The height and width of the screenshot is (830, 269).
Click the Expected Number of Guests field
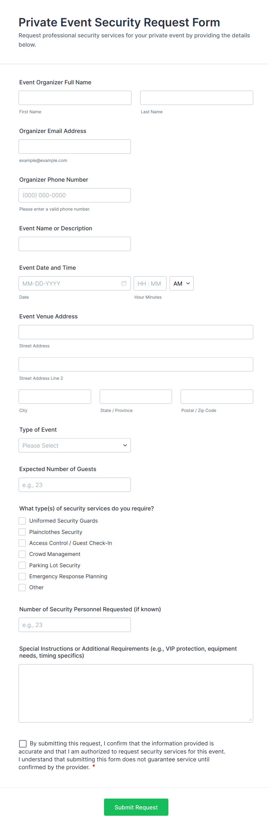point(75,485)
